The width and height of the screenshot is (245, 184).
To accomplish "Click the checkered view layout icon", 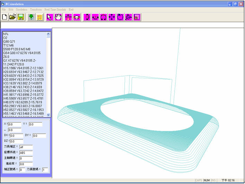I will [x=137, y=17].
